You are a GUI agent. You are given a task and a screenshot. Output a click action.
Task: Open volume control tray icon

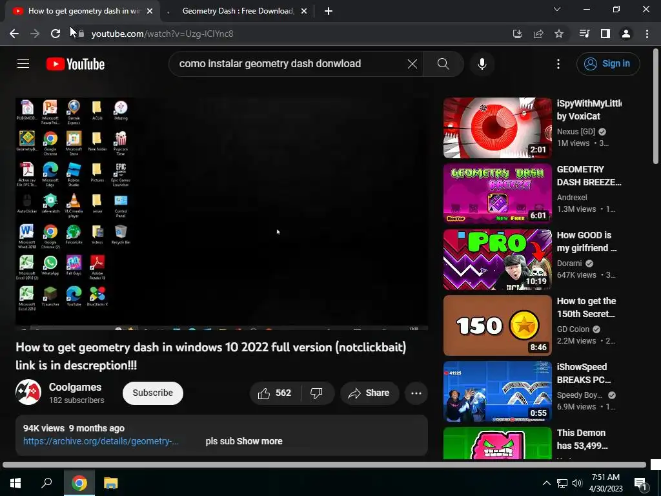(577, 483)
